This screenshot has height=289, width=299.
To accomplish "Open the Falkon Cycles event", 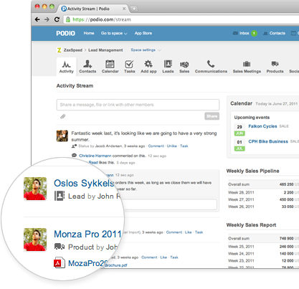I will (x=262, y=126).
